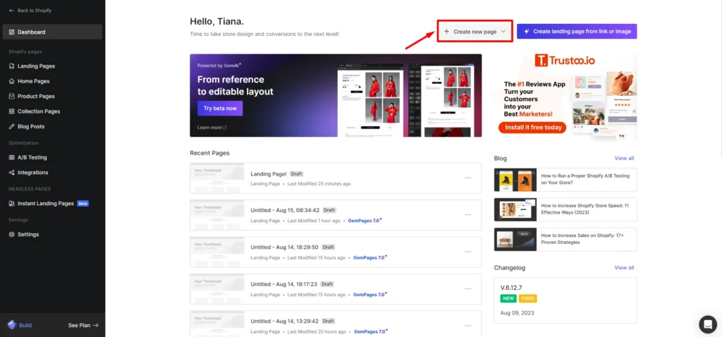Screen dimensions: 722x337
Task: Click thumbnail of Untitled Aug 14, 18:29:50
Action: coord(217,252)
